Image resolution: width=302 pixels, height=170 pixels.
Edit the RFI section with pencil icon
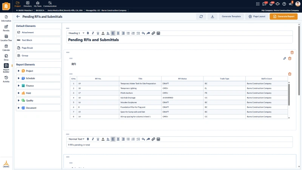tap(285, 59)
